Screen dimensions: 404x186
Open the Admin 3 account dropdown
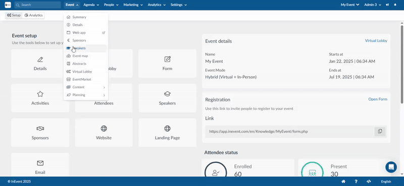pos(373,5)
